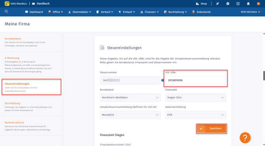The width and height of the screenshot is (265, 146).
Task: Click the WISO MeinBüro logo icon
Action: (x=7, y=4)
